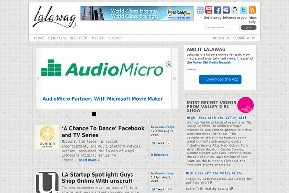Click the Join newsletter button
The image size is (289, 193).
249,28
